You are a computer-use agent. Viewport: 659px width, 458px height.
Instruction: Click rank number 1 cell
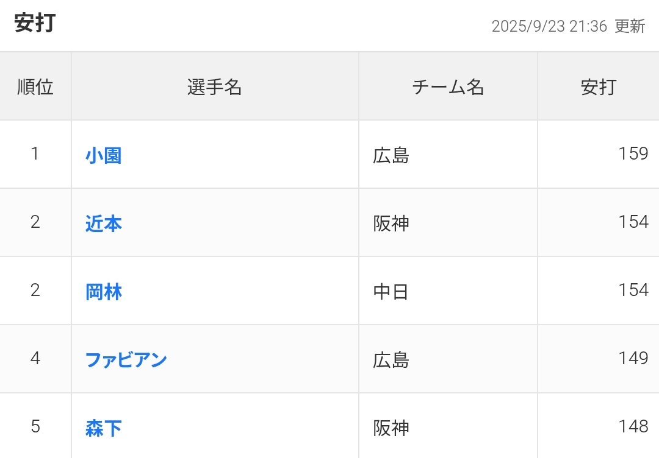[x=35, y=153]
